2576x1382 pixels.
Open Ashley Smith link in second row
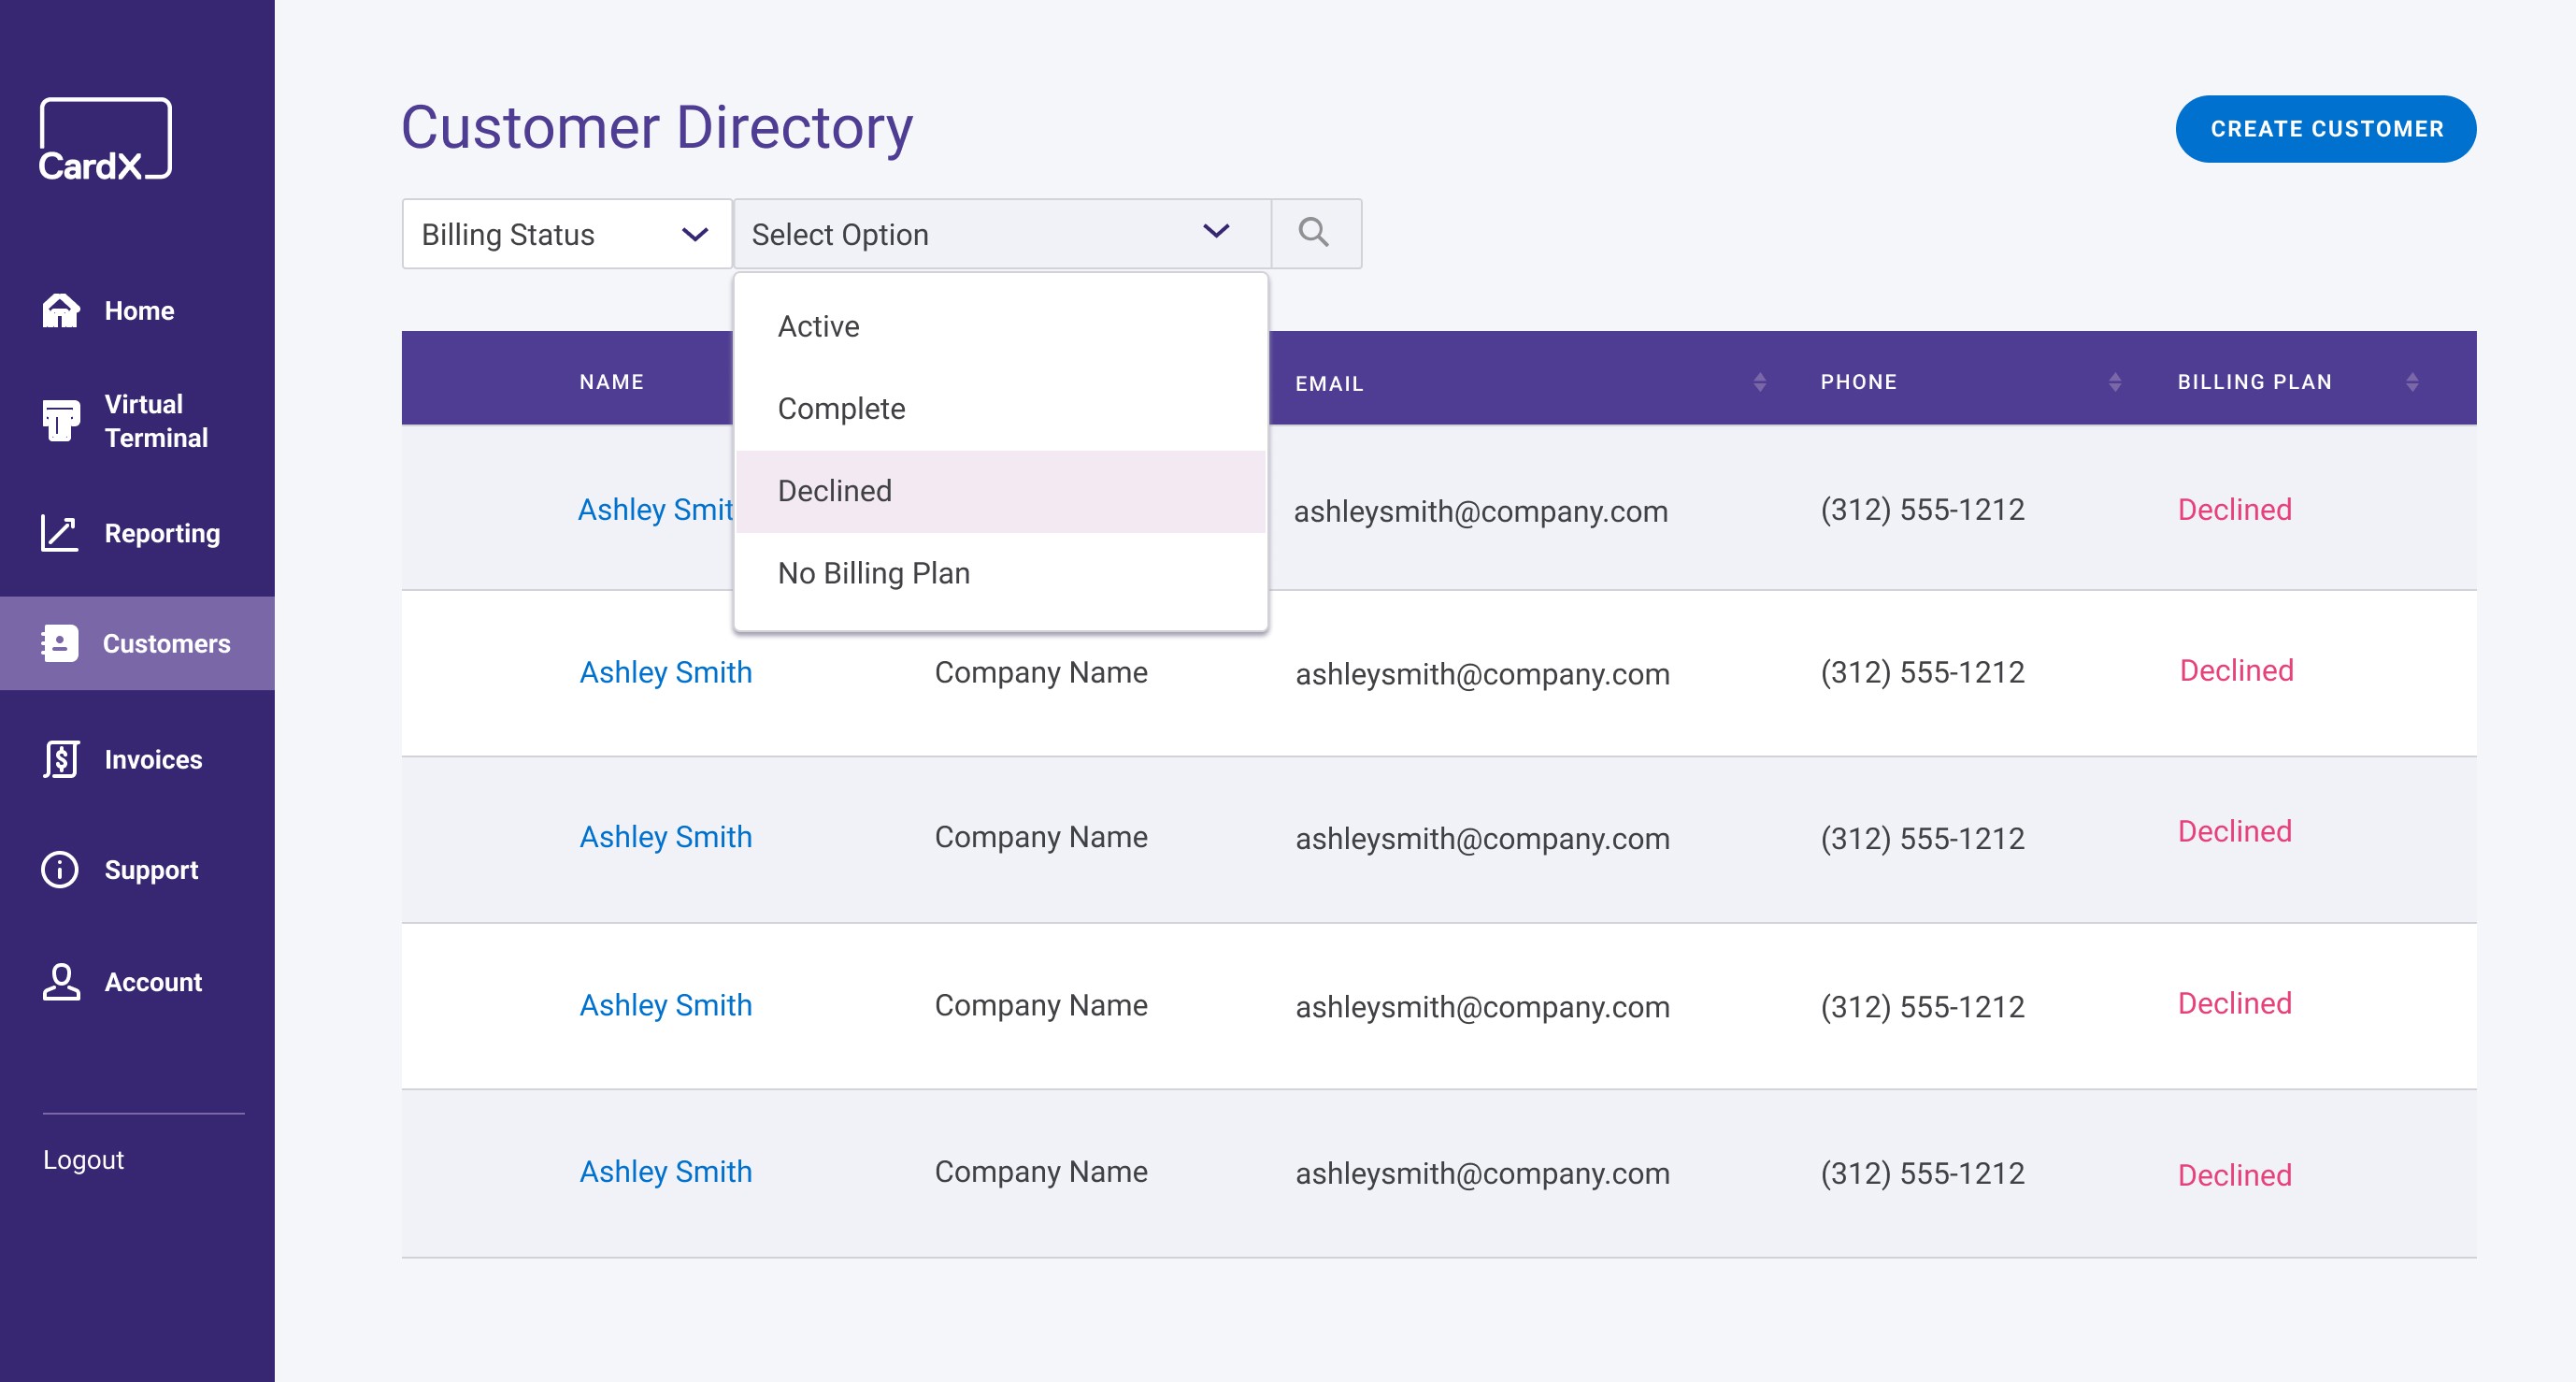pos(666,672)
